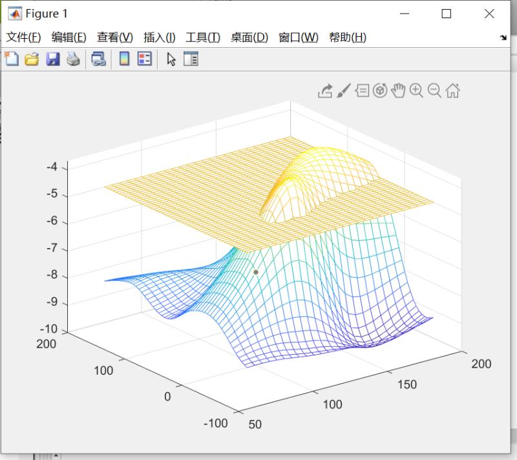Open the 编辑(E) menu

click(69, 37)
